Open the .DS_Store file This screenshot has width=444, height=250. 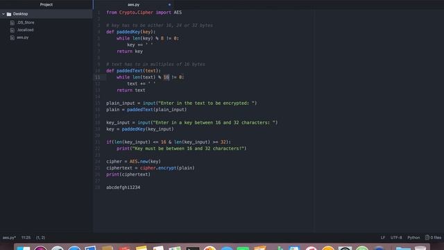pyautogui.click(x=26, y=22)
